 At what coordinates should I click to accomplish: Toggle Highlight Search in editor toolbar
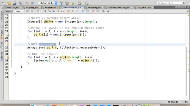pyautogui.click(x=58, y=11)
